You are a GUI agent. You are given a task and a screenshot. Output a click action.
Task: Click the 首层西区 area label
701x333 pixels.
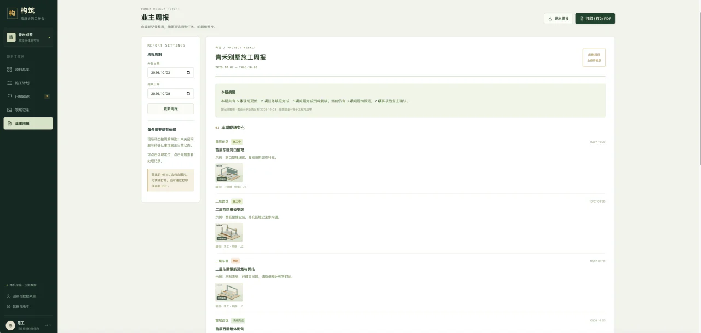222,320
